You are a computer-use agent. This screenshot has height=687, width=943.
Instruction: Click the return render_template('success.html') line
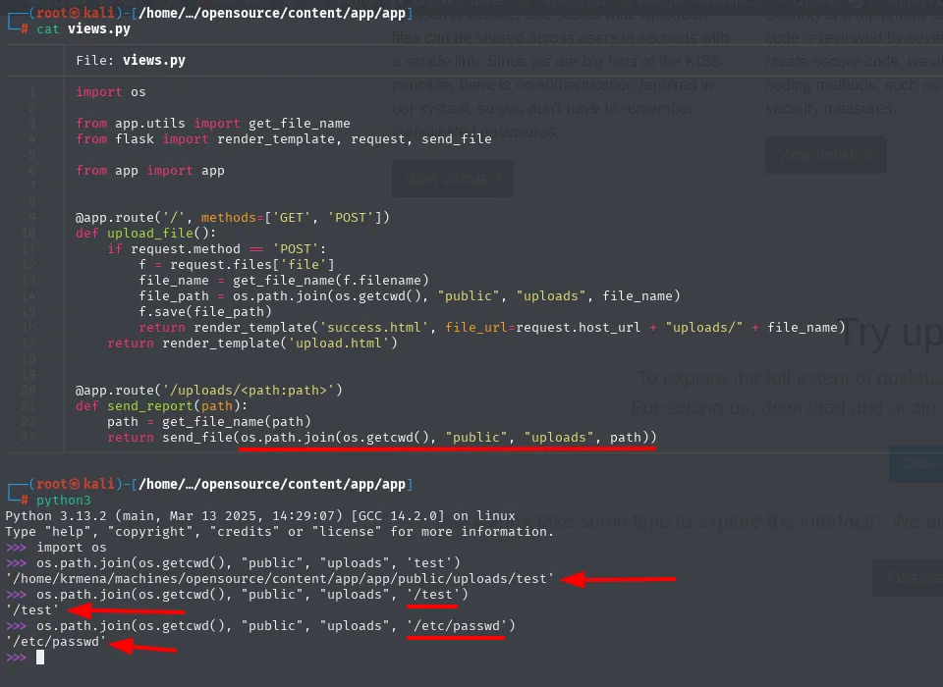[x=492, y=327]
